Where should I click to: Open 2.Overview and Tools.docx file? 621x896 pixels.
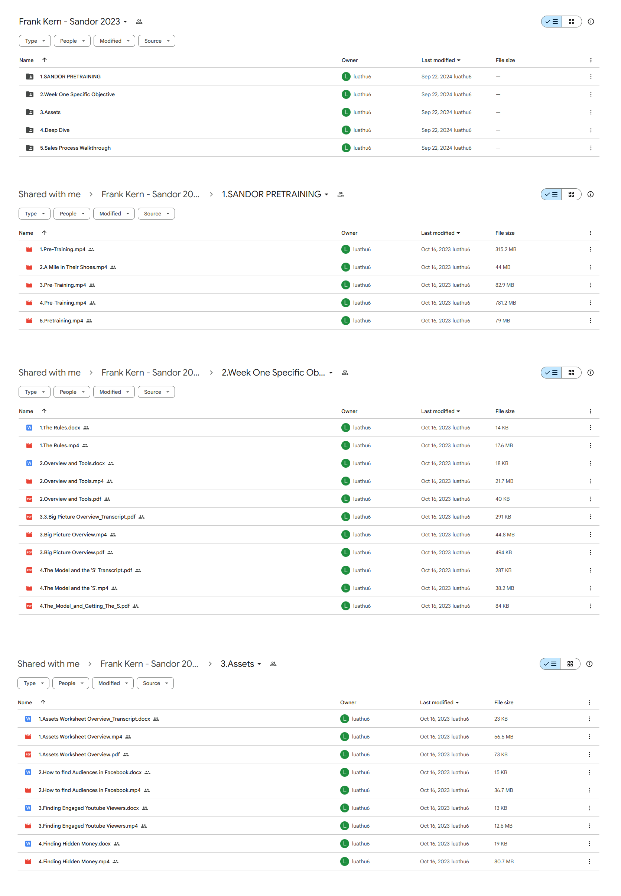[72, 463]
